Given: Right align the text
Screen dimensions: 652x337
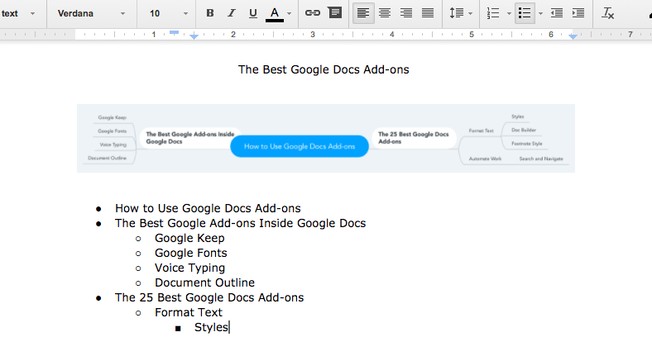Looking at the screenshot, I should 405,13.
